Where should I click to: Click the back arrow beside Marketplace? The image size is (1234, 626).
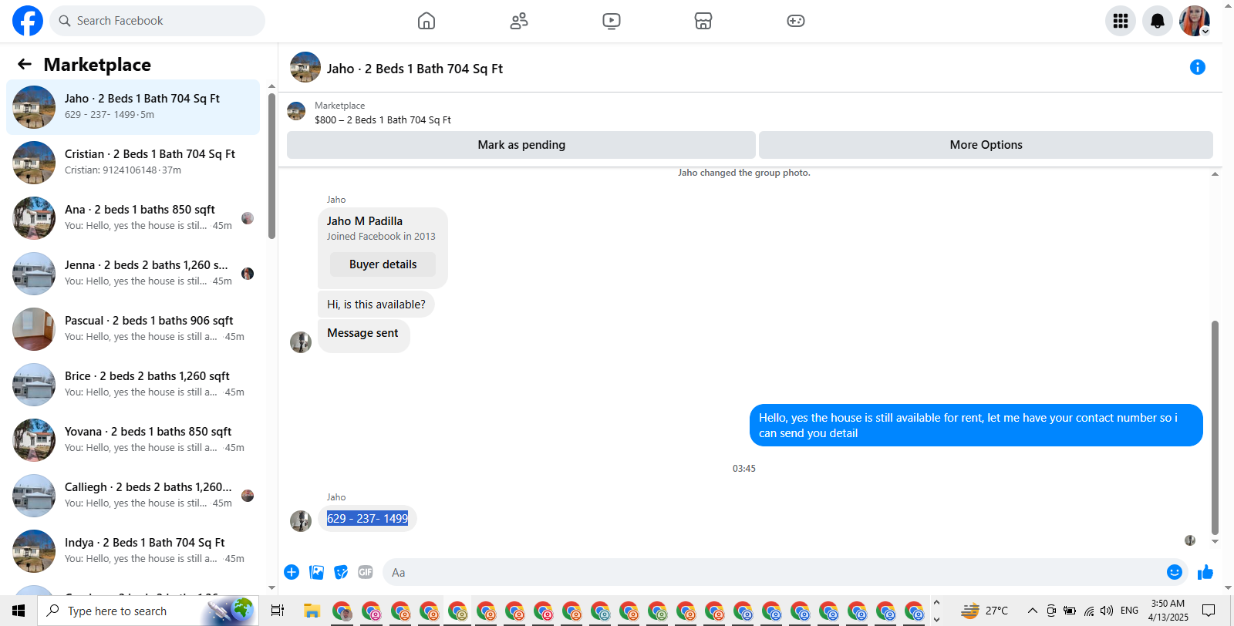(x=25, y=65)
